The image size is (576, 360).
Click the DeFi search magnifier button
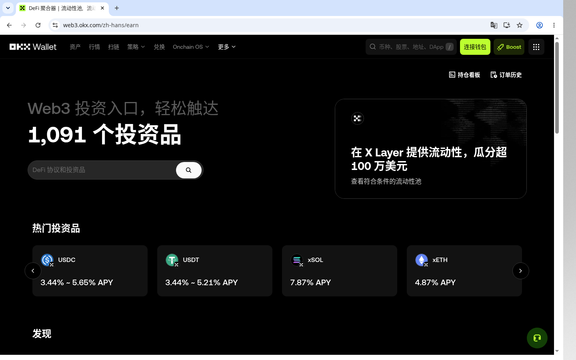pos(189,170)
